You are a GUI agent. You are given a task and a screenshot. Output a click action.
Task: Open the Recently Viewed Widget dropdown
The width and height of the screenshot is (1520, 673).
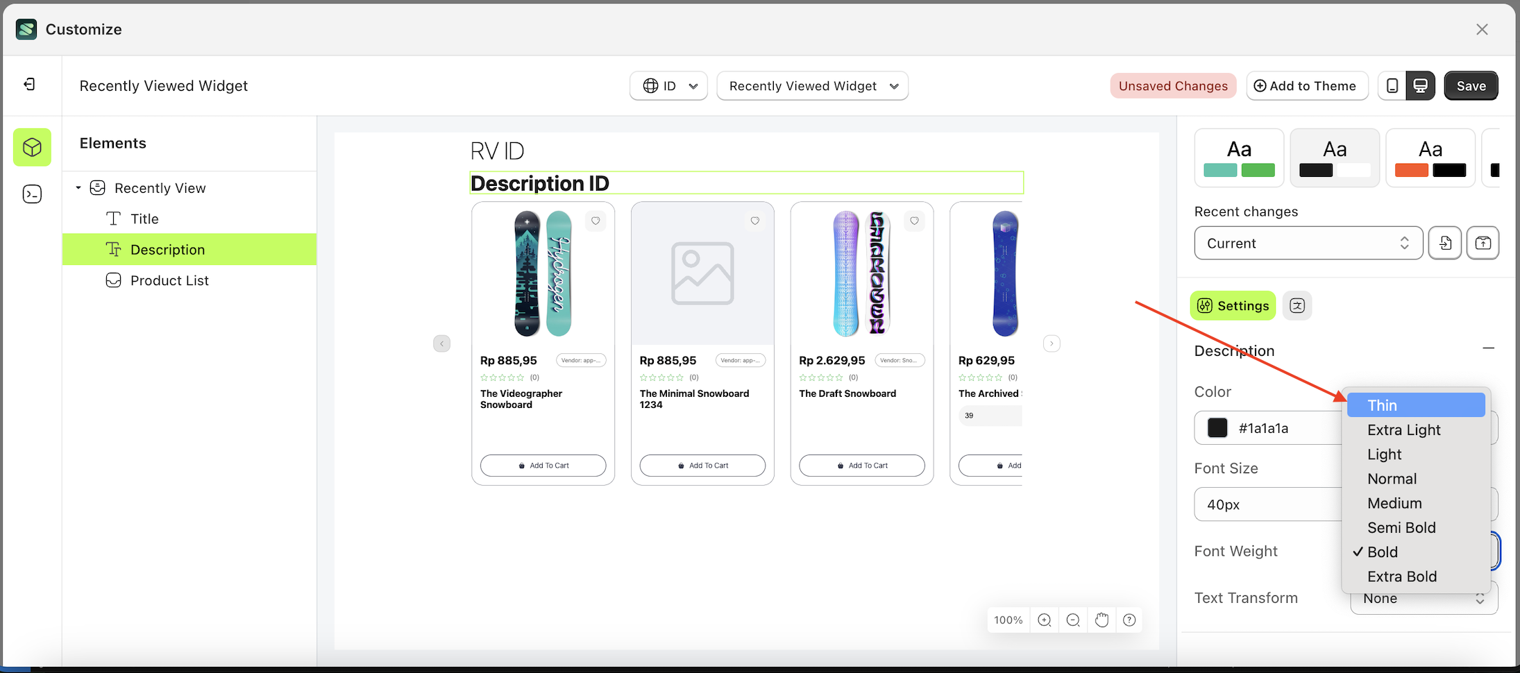tap(812, 85)
